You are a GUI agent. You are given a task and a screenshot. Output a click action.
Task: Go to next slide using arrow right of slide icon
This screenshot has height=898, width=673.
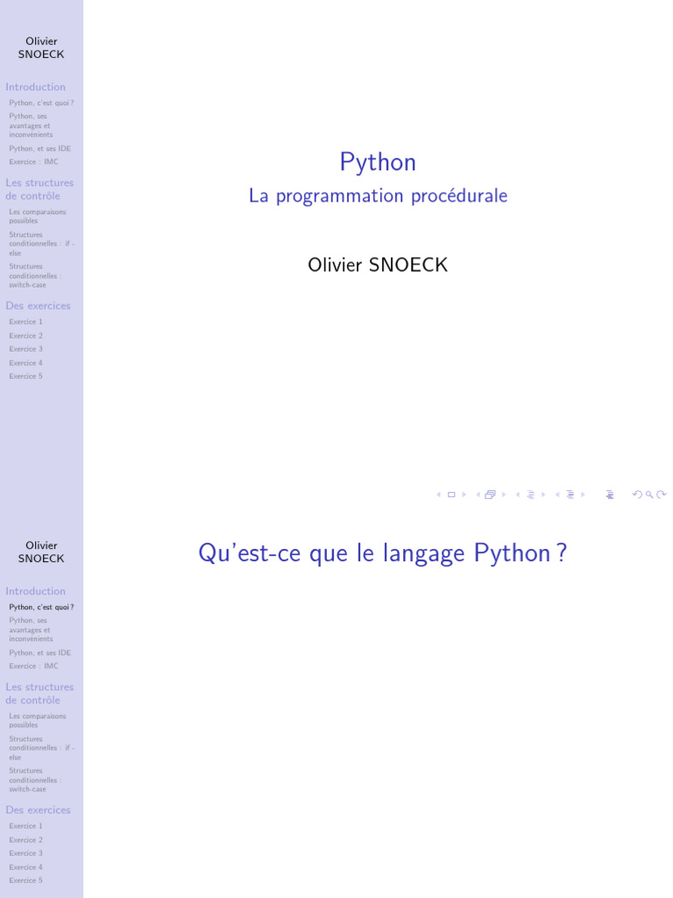coord(464,495)
